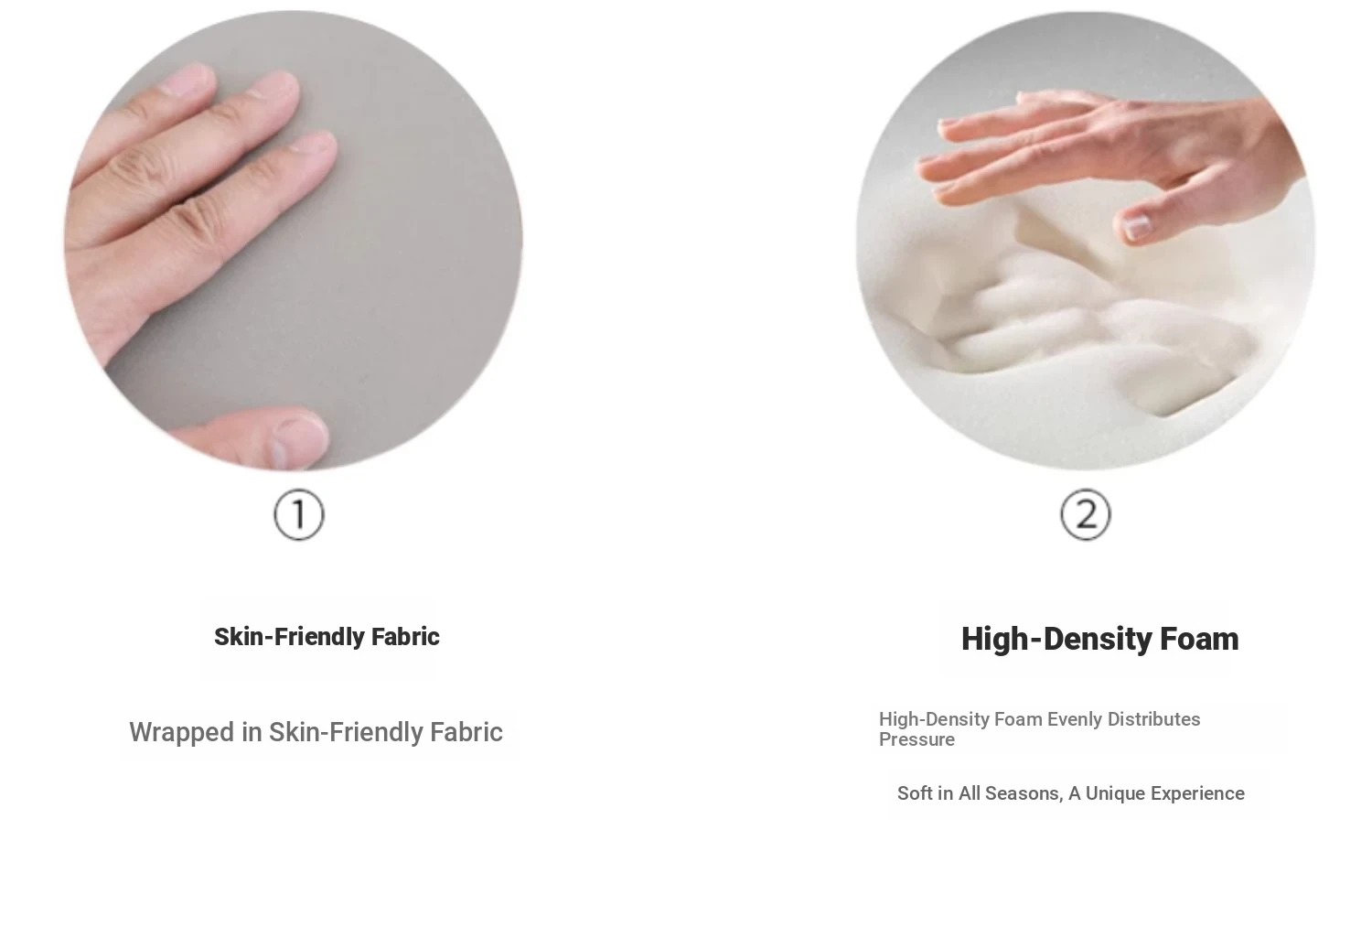This screenshot has width=1372, height=927.
Task: Click the circled number 2 icon
Action: coord(1086,515)
